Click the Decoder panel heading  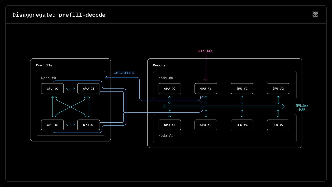[160, 65]
